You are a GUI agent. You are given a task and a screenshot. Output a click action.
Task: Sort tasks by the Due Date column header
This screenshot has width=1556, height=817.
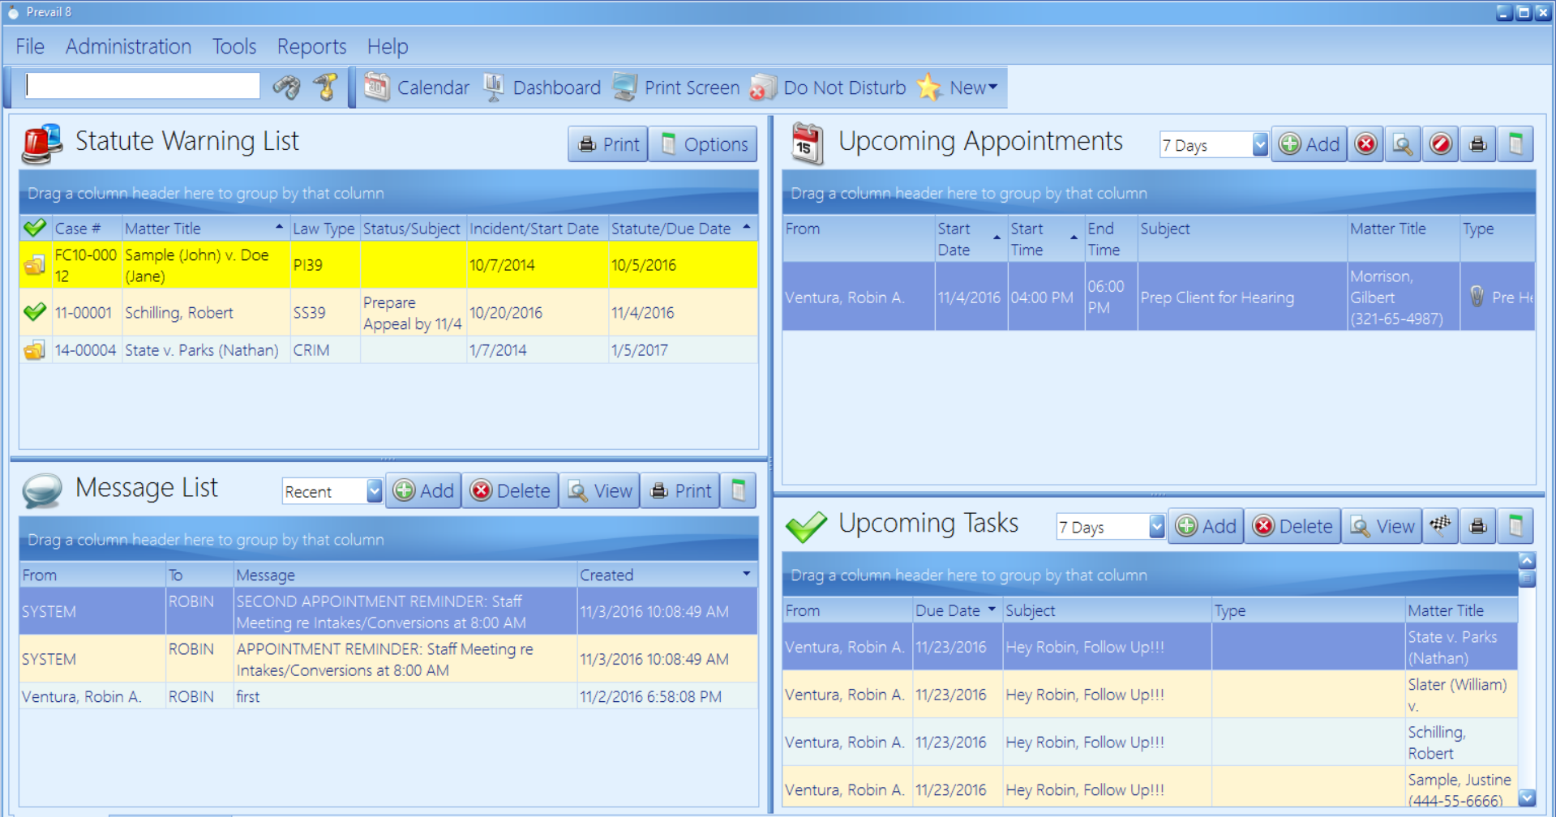(x=957, y=610)
